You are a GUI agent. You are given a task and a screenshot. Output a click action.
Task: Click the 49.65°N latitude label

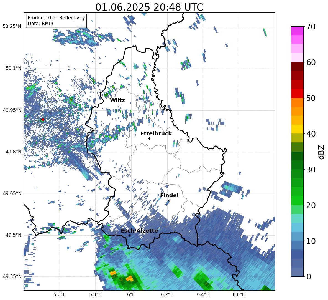click(x=12, y=193)
